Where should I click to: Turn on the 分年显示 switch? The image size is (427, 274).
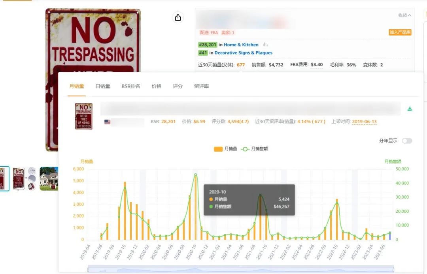point(407,141)
